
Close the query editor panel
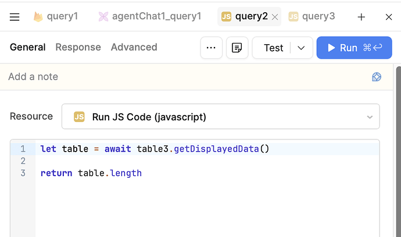pos(389,17)
